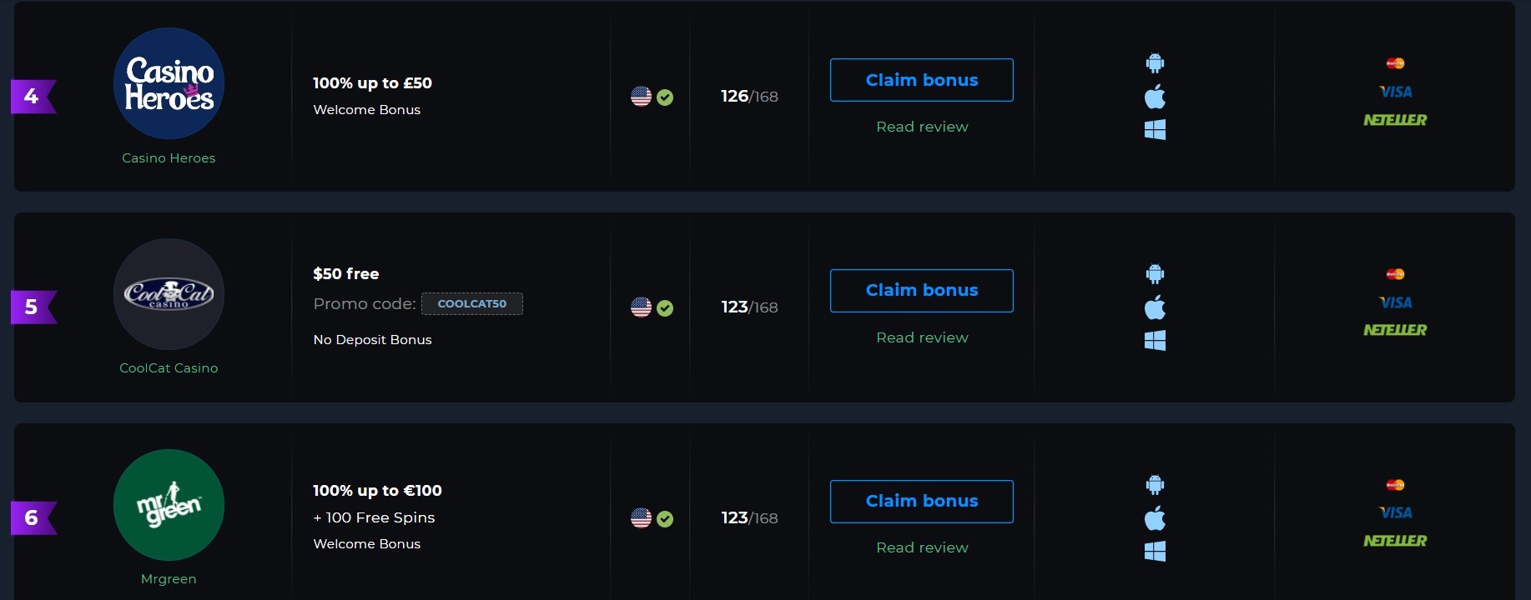The width and height of the screenshot is (1531, 600).
Task: Click the Android icon in Mrgreen row
Action: [x=1155, y=485]
